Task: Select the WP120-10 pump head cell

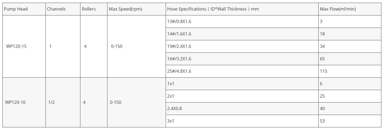Action: (15, 102)
